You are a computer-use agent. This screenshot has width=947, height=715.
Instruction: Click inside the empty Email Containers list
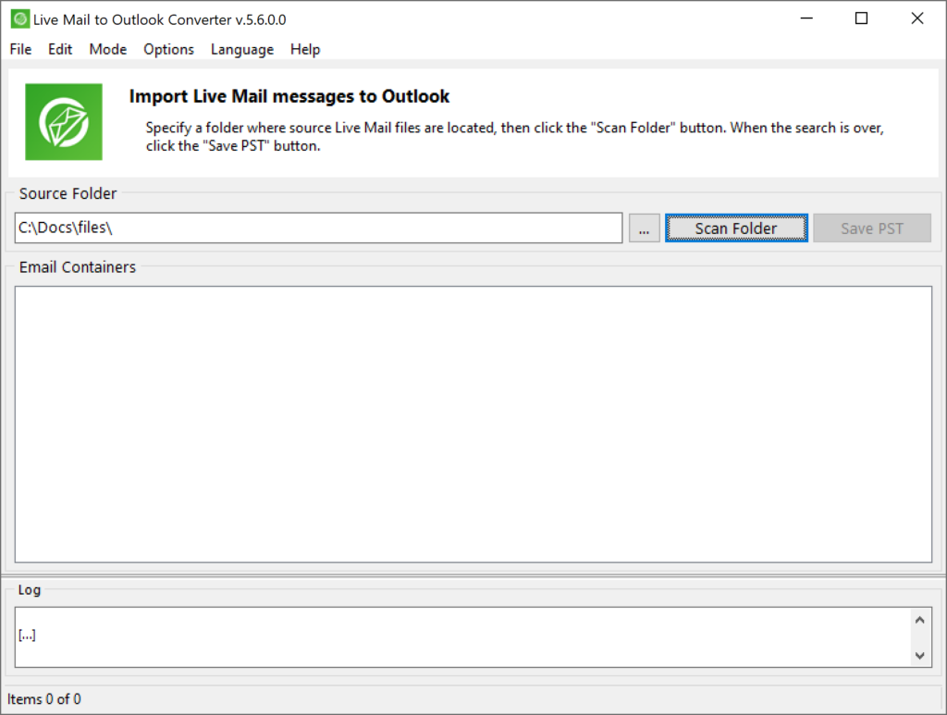pos(473,424)
